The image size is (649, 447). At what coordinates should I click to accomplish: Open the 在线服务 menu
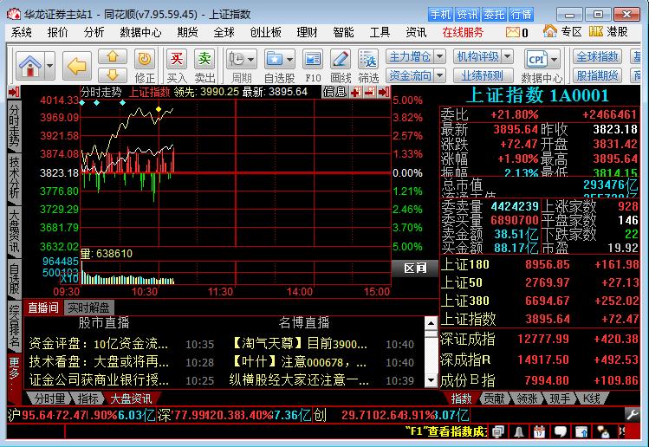(x=463, y=32)
